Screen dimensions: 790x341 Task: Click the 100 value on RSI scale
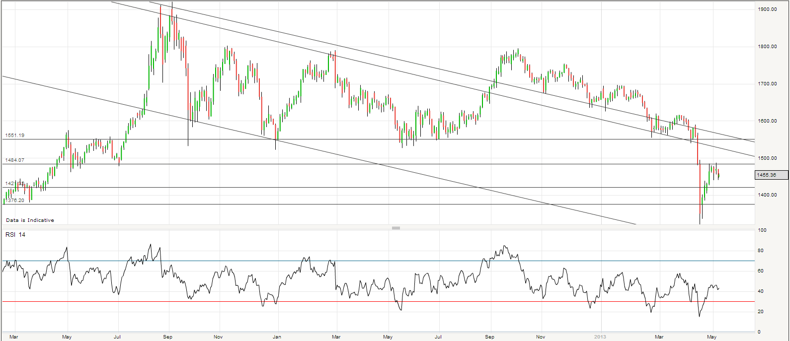pos(762,230)
